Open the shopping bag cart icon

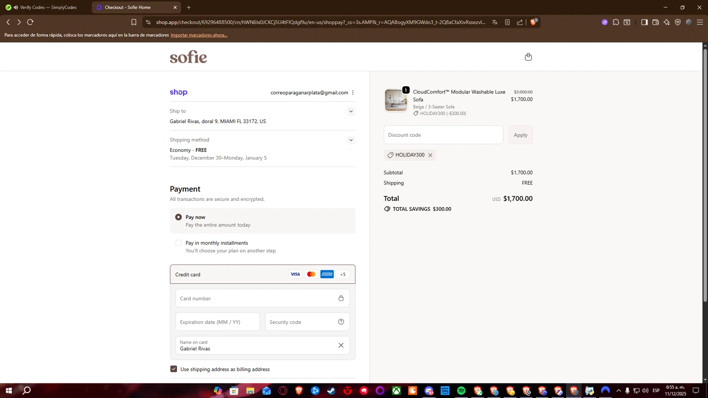tap(528, 57)
